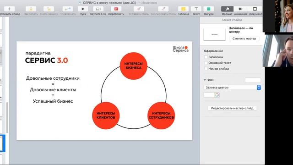Open the Формат inspector
The image size is (293, 165).
[x=227, y=9]
